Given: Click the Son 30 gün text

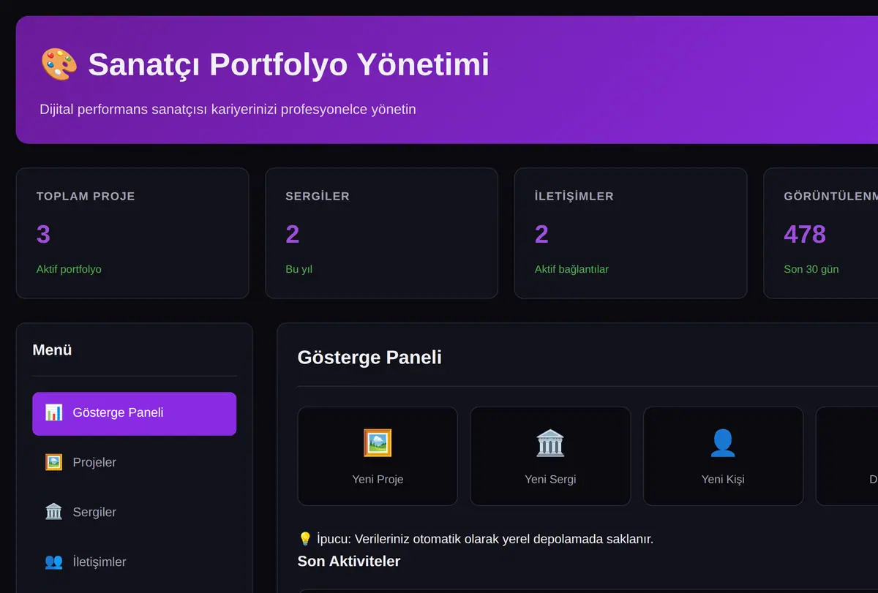Looking at the screenshot, I should (x=811, y=269).
